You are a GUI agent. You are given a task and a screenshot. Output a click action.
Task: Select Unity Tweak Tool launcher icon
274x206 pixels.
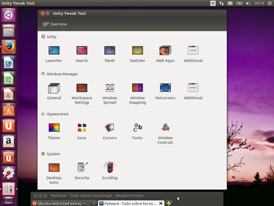[8, 189]
